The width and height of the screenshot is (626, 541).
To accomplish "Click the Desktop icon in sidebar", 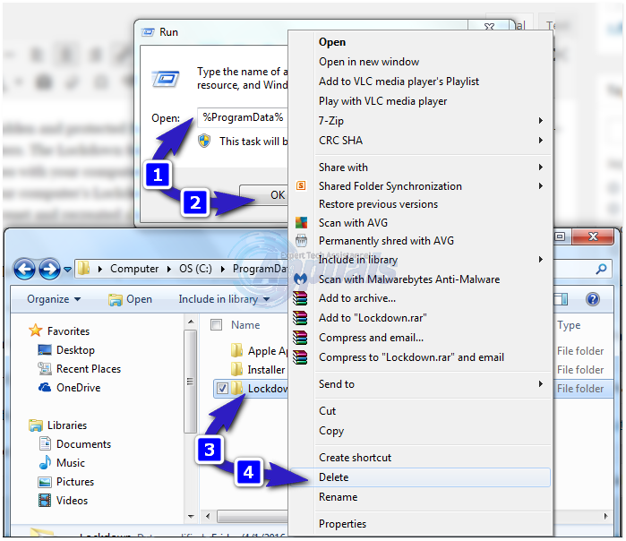I will pyautogui.click(x=44, y=350).
